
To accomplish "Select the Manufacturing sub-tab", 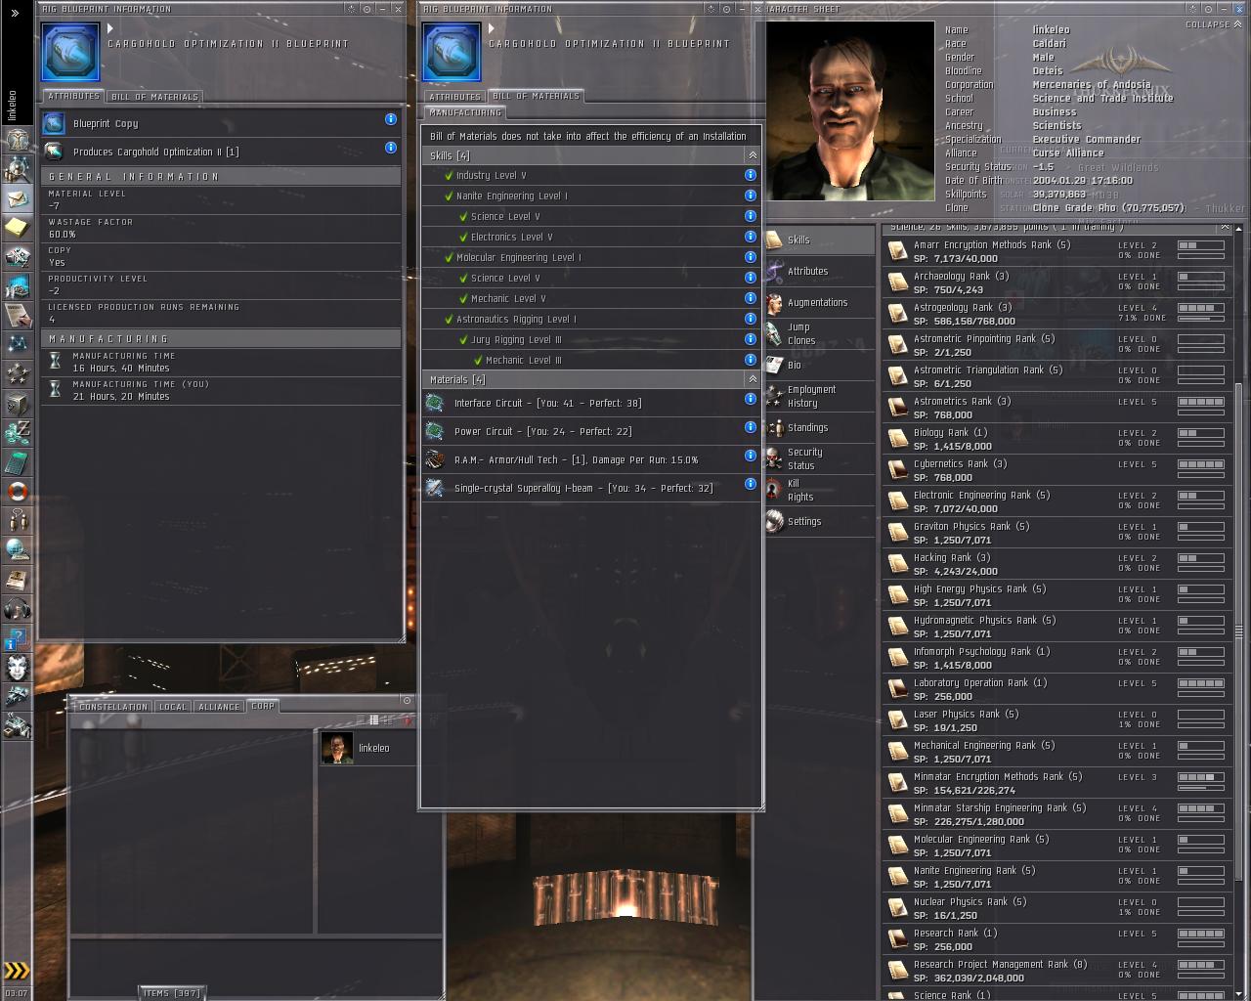I will coord(465,112).
